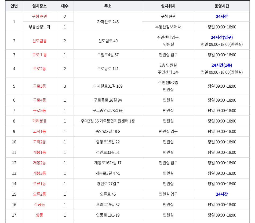Select the 우마2길 35 가족통합지원센터 1층 address

108,121
